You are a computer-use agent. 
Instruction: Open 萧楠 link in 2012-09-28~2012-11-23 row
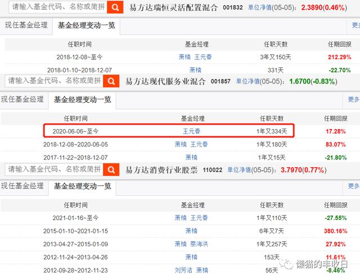click(202, 270)
